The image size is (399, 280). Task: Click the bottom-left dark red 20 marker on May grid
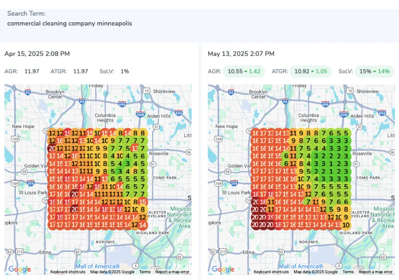coord(255,225)
